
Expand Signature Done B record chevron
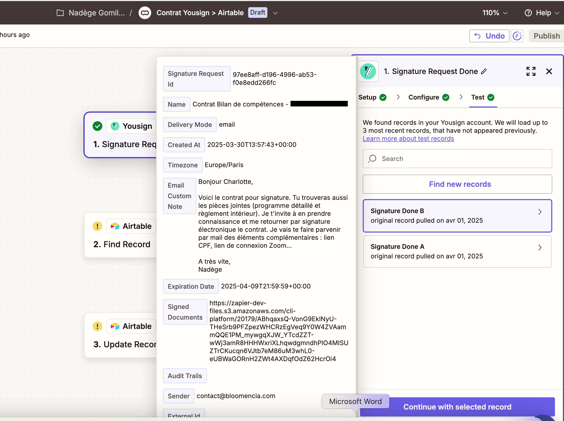click(540, 212)
